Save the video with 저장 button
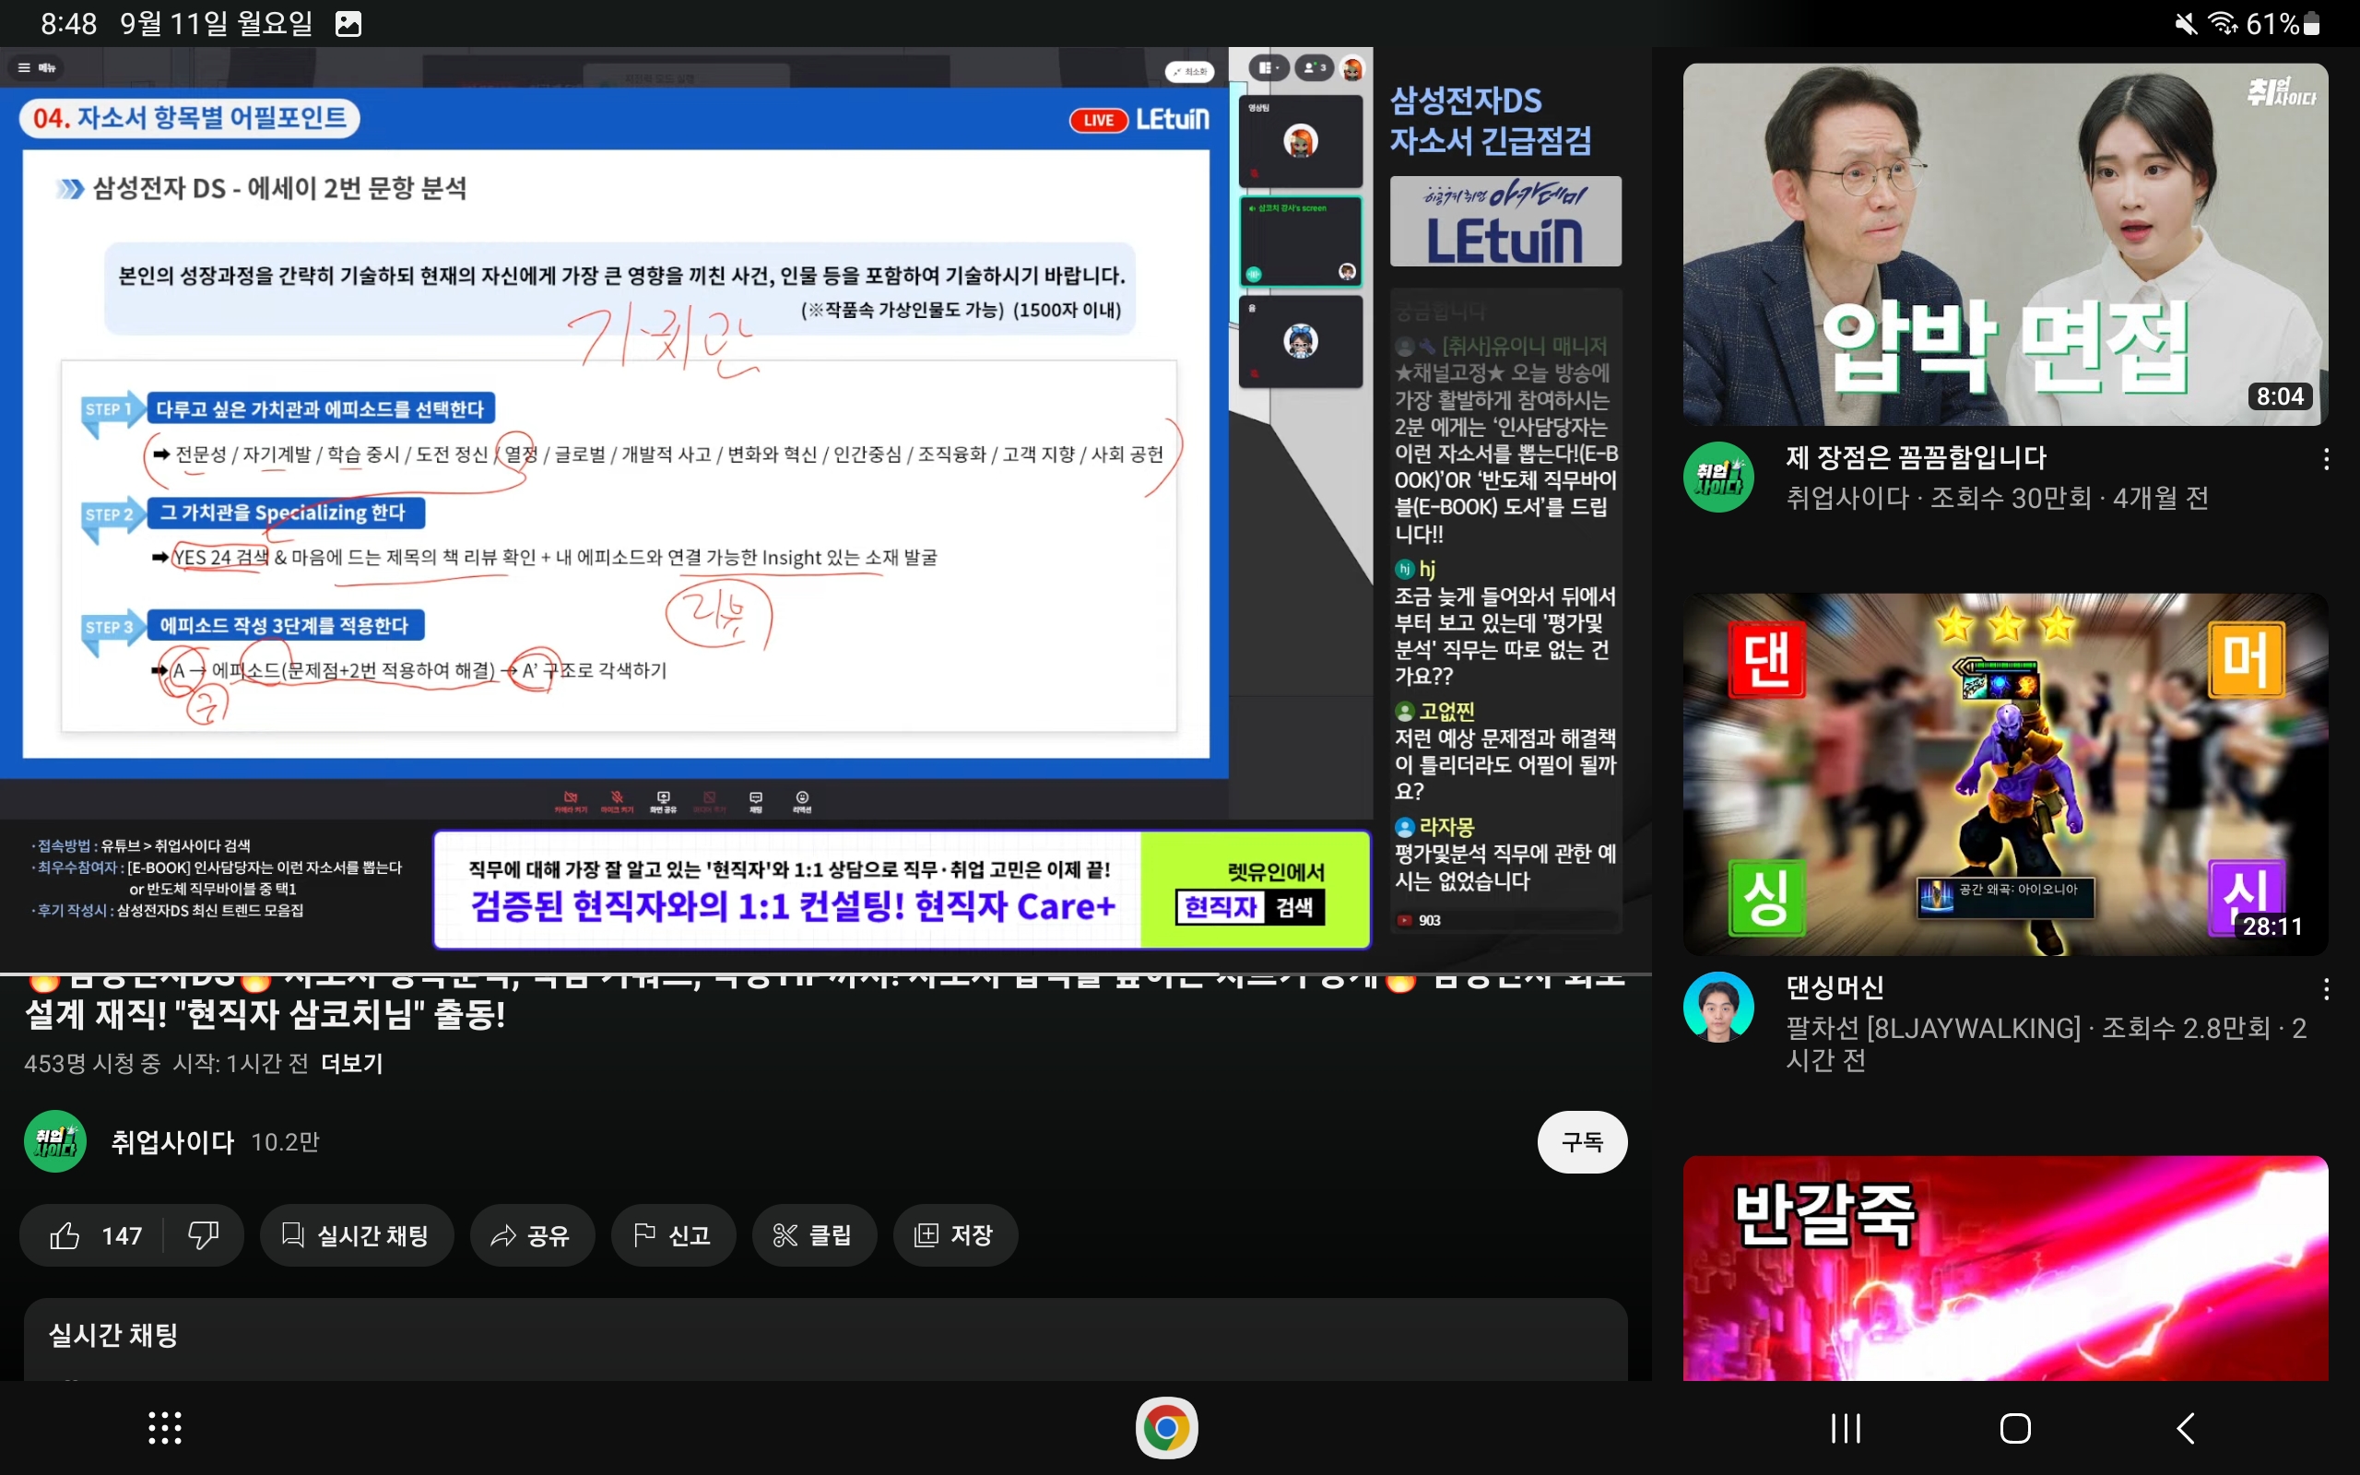 point(955,1235)
